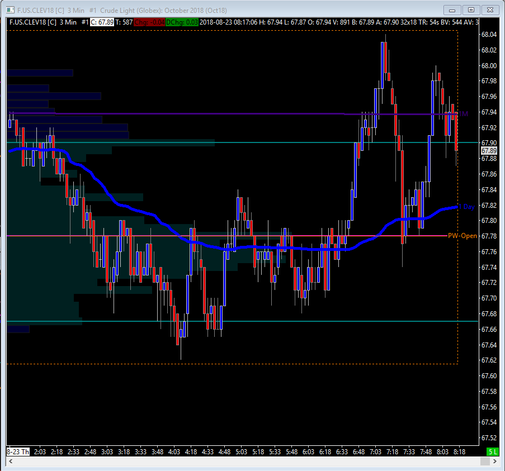Click the 'O: 67.94' open value
505x471 pixels.
[319, 22]
